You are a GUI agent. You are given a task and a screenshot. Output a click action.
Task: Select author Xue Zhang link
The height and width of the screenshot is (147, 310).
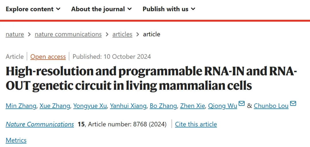pos(55,106)
